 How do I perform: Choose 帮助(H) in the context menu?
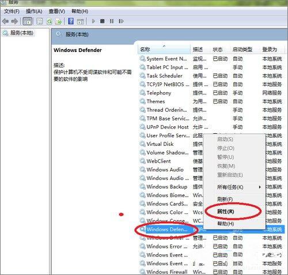point(226,224)
